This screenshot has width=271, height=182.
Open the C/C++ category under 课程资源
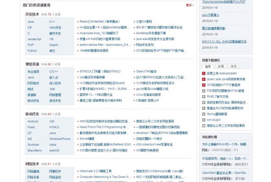click(54, 72)
